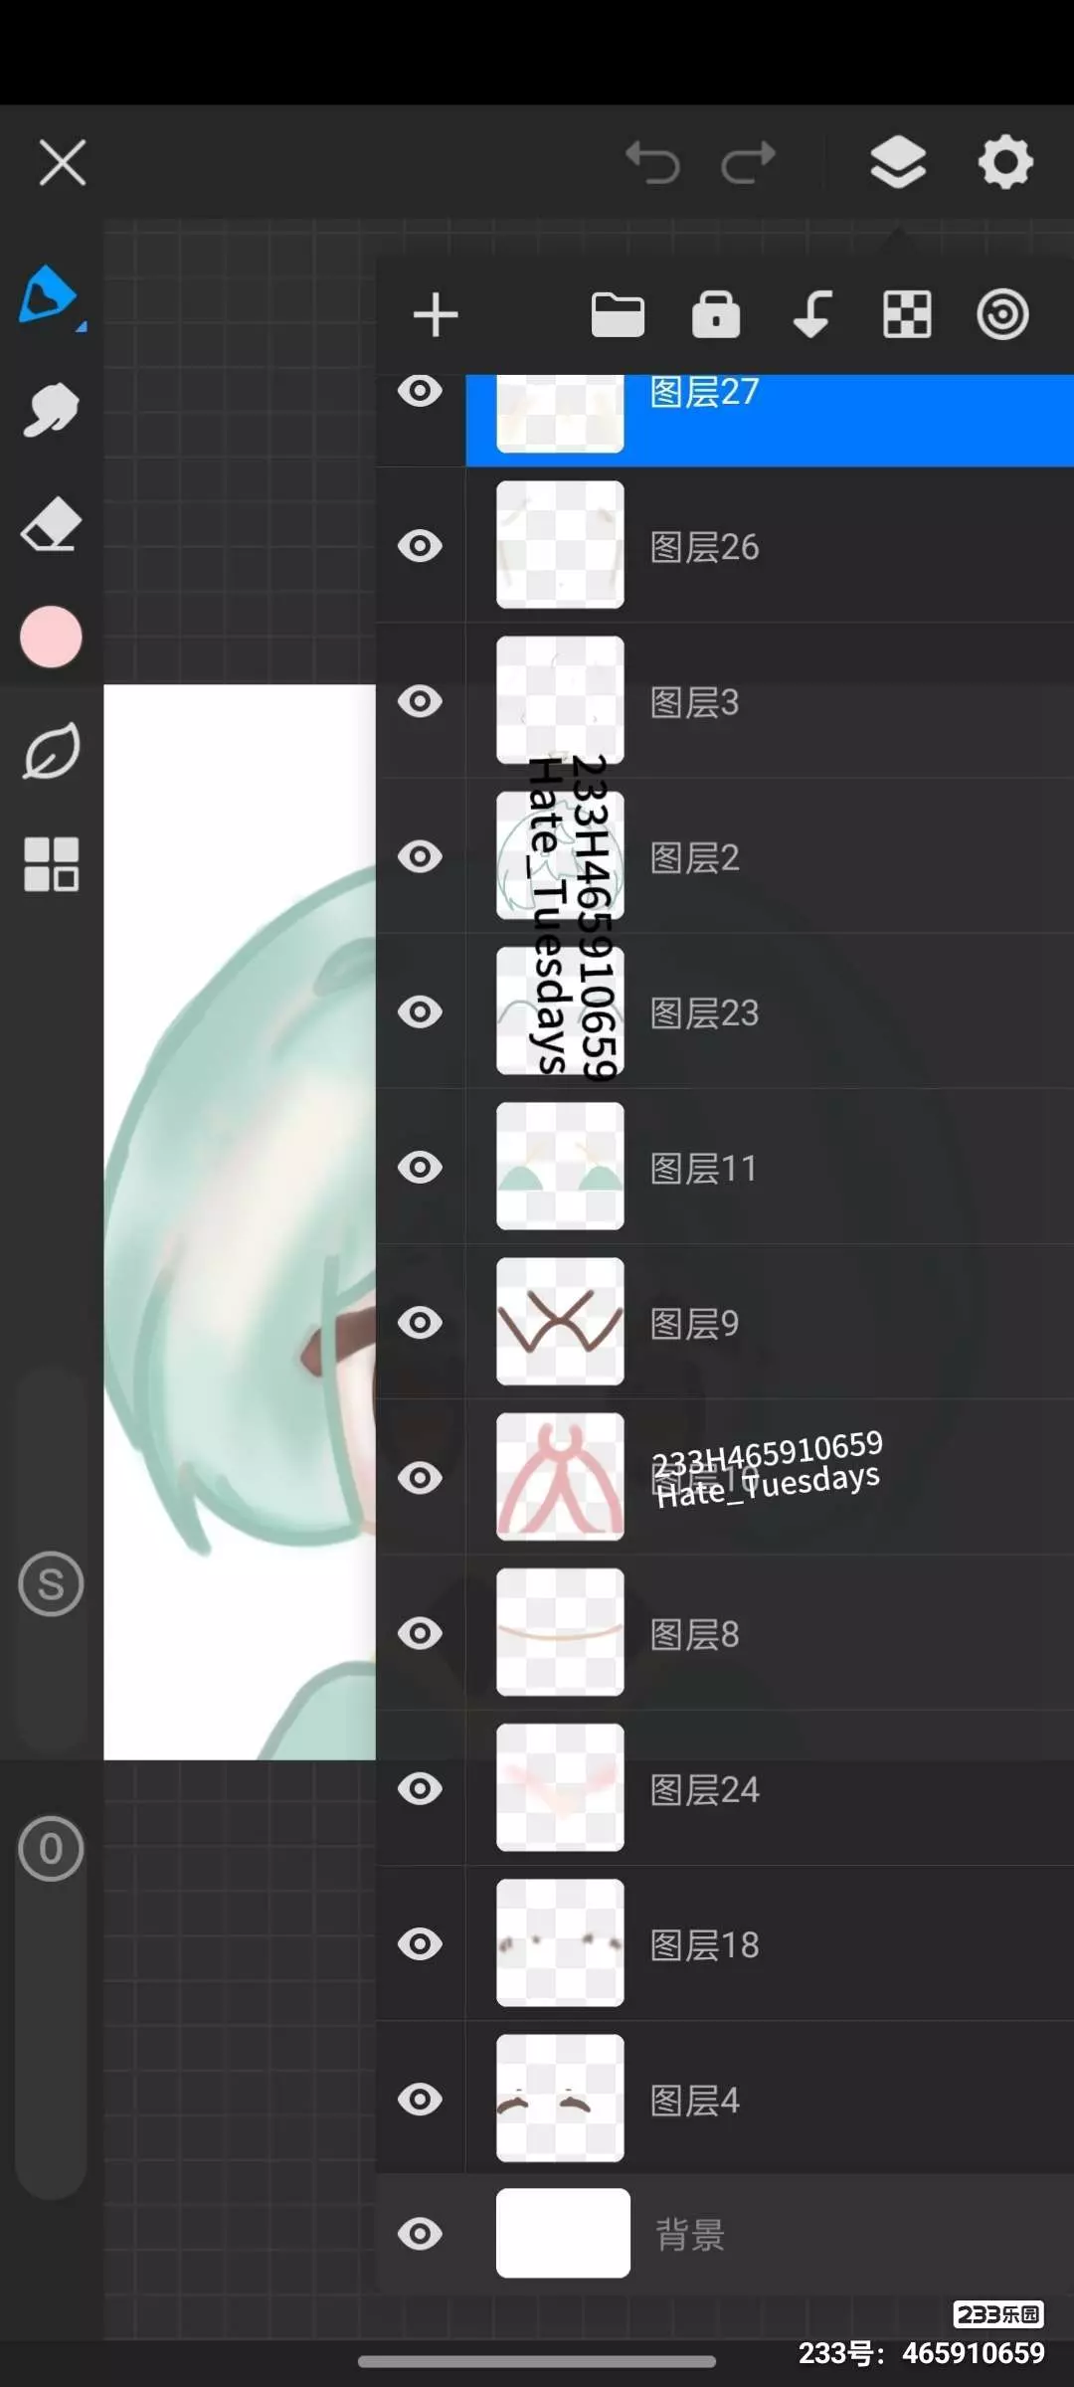1074x2387 pixels.
Task: Toggle the alpha lock checkerboard icon
Action: pos(907,315)
